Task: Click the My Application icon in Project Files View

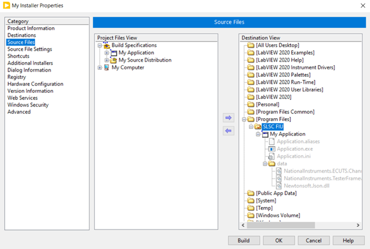Action: click(114, 53)
